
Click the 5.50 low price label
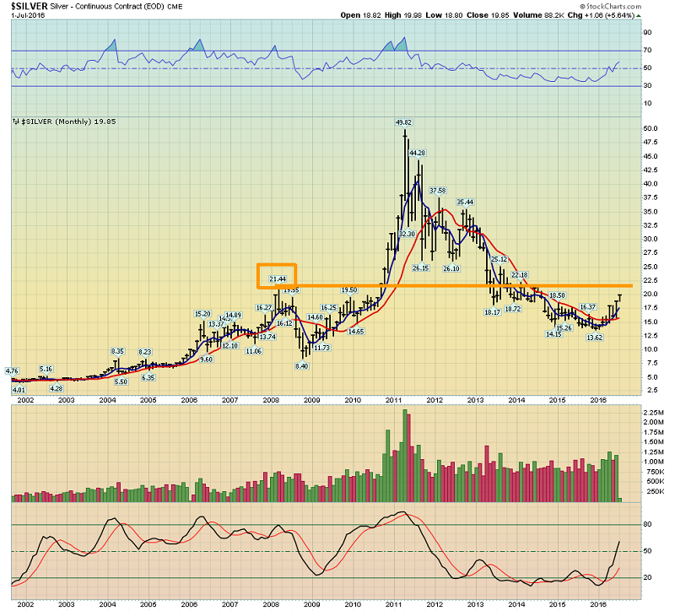[121, 381]
